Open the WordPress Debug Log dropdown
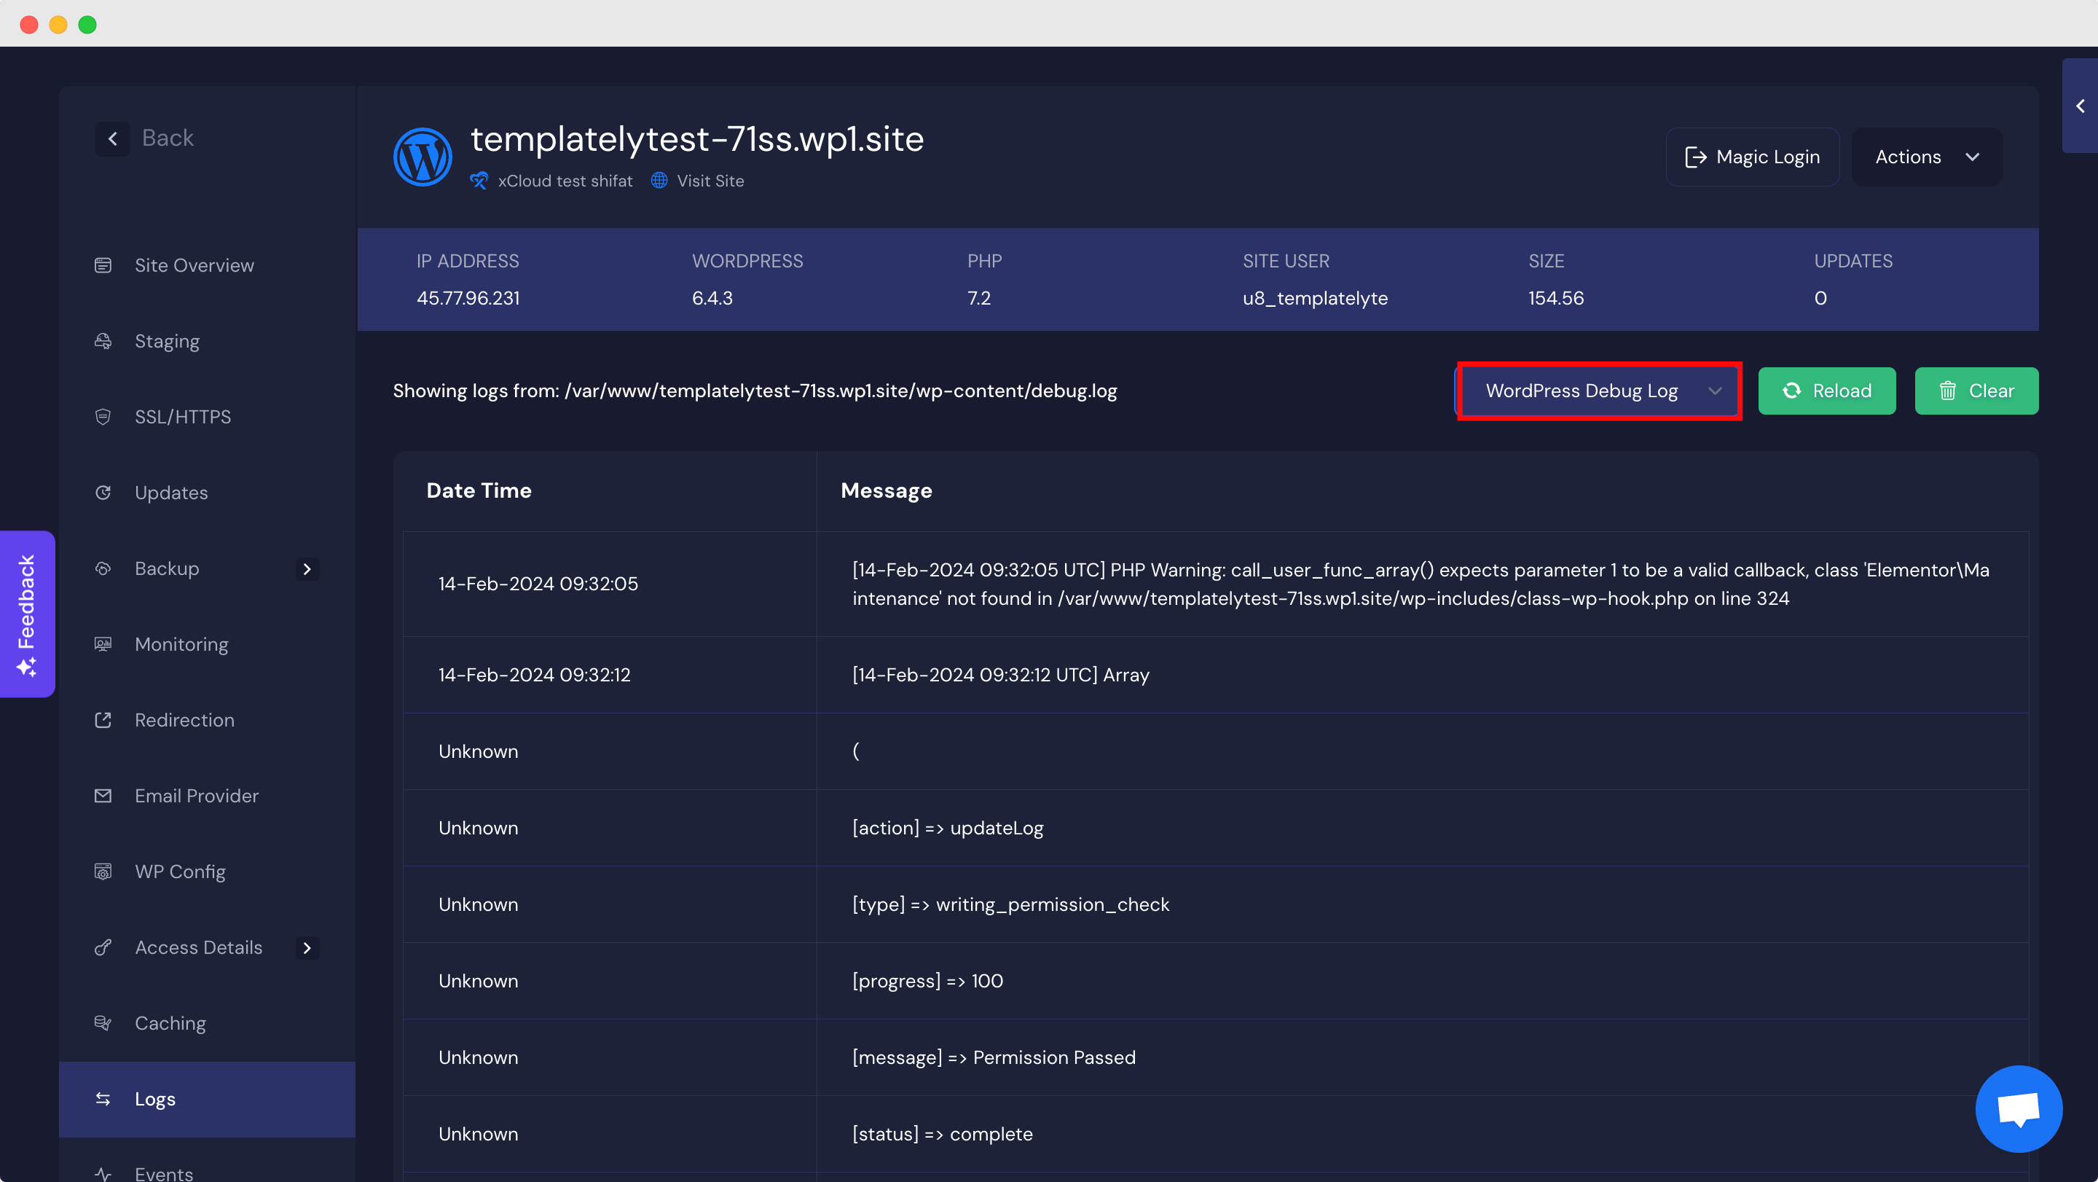The image size is (2098, 1182). [1598, 391]
